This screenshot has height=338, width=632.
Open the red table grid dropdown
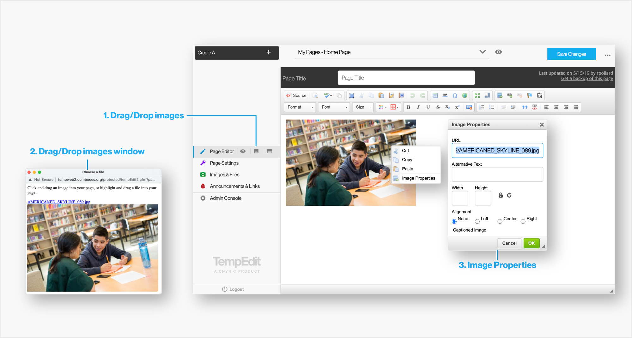394,107
